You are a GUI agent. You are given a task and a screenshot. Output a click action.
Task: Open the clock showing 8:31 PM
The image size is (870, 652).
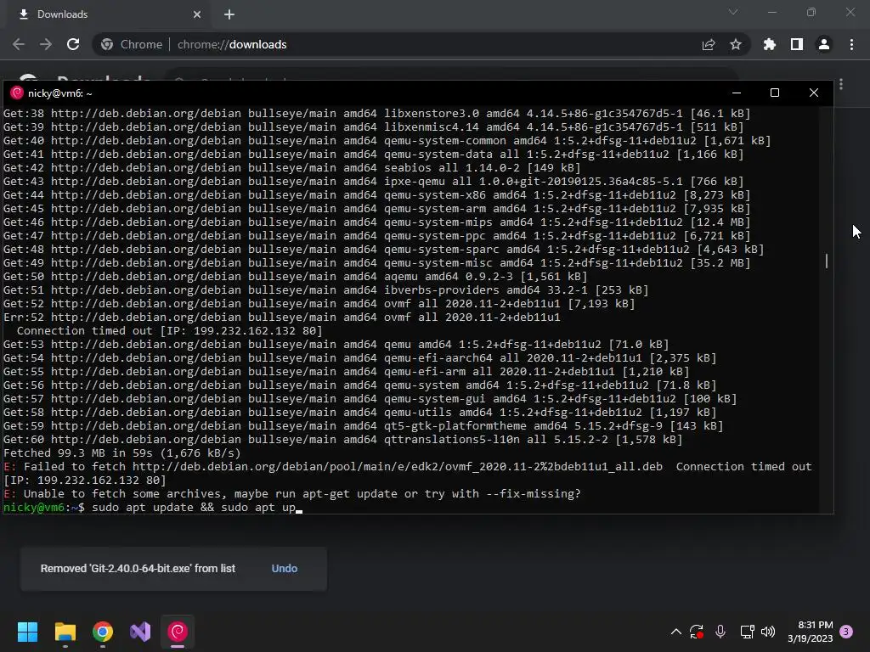pyautogui.click(x=810, y=632)
